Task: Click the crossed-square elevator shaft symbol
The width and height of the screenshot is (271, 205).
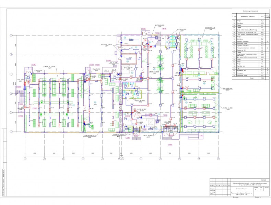Action: [x=151, y=122]
